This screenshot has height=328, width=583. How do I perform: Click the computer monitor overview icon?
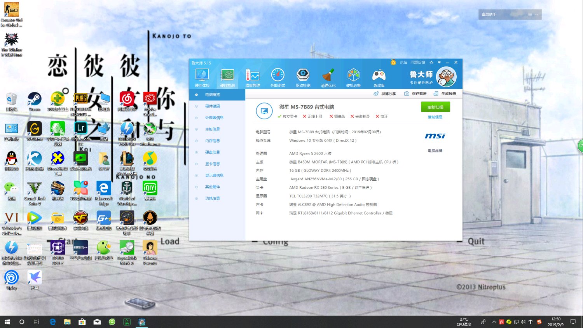[x=264, y=111]
